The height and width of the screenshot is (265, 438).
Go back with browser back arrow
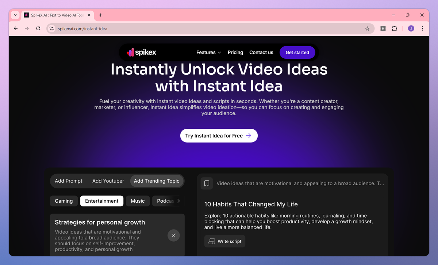pyautogui.click(x=15, y=28)
